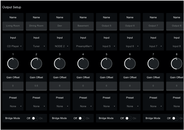The image size is (184, 130).
Task: Click the volume knob for output 4
Action: [x=83, y=63]
